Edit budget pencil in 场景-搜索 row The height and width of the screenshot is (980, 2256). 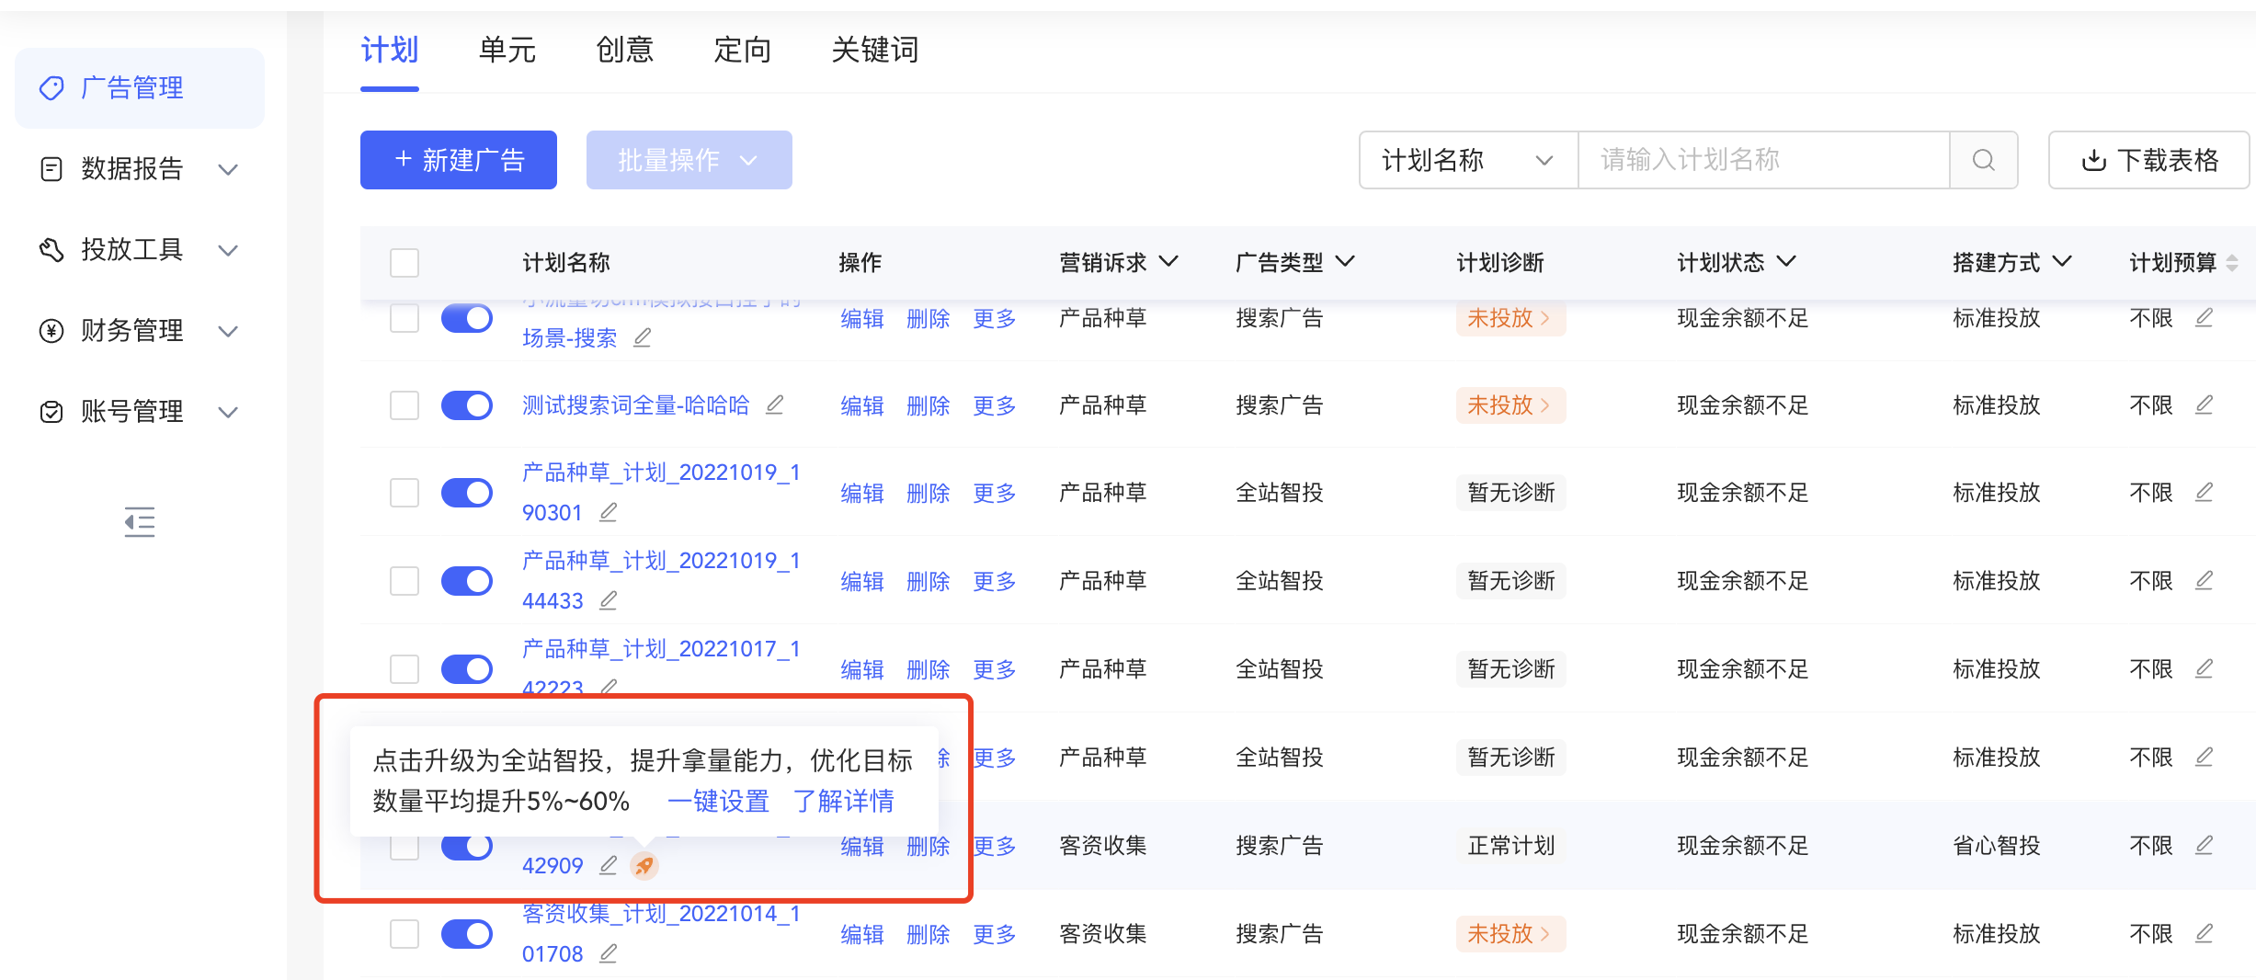2204,317
